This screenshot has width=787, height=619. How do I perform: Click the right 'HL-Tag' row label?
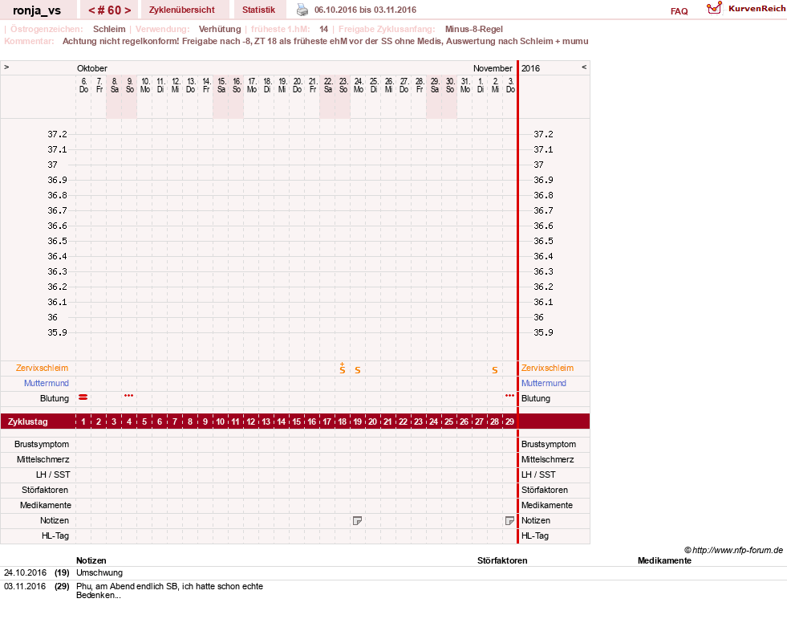coord(535,536)
